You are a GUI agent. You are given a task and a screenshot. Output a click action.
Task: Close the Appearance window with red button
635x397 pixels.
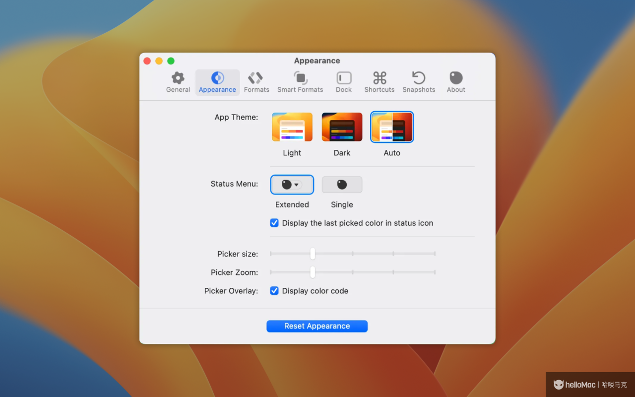click(147, 61)
